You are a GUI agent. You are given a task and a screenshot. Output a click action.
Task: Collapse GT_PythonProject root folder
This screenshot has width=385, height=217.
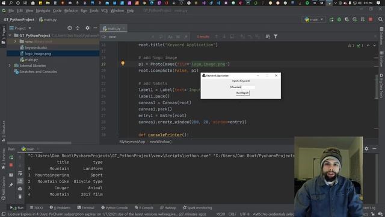click(x=10, y=36)
